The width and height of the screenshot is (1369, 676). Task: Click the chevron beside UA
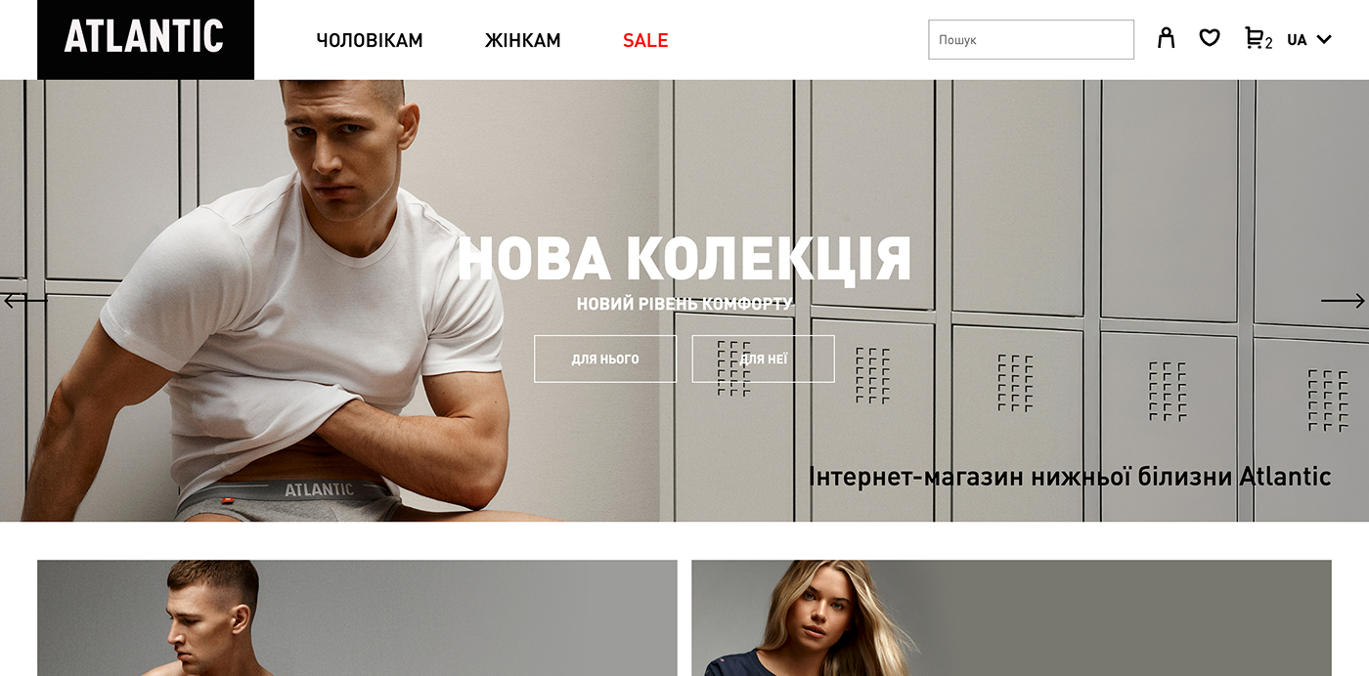1324,40
